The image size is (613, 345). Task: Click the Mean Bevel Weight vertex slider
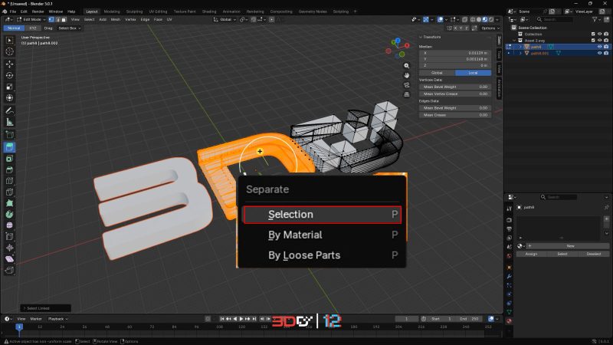click(x=455, y=87)
